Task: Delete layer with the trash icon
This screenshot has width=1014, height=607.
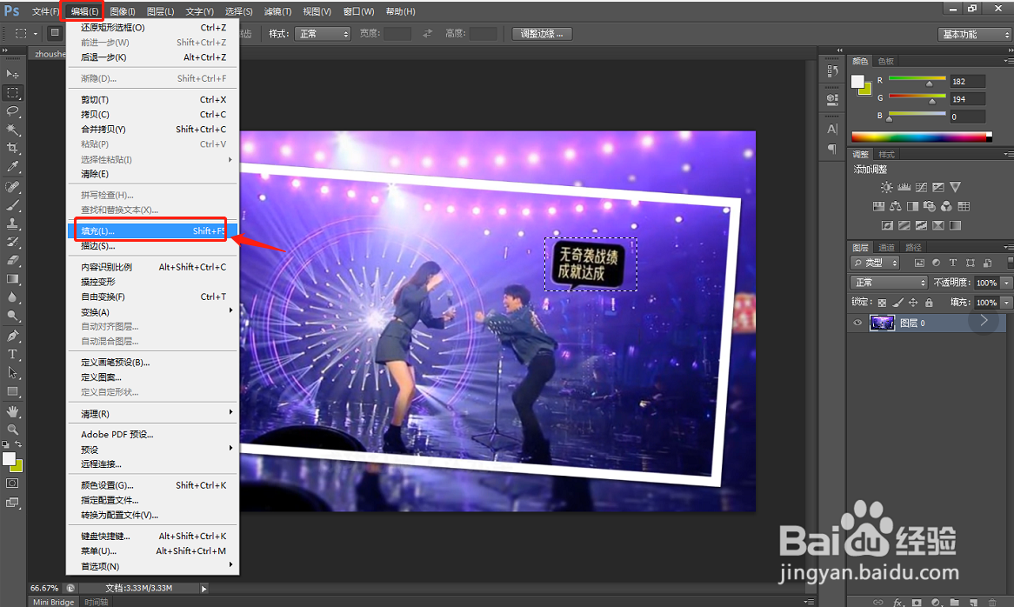Action: point(992,602)
